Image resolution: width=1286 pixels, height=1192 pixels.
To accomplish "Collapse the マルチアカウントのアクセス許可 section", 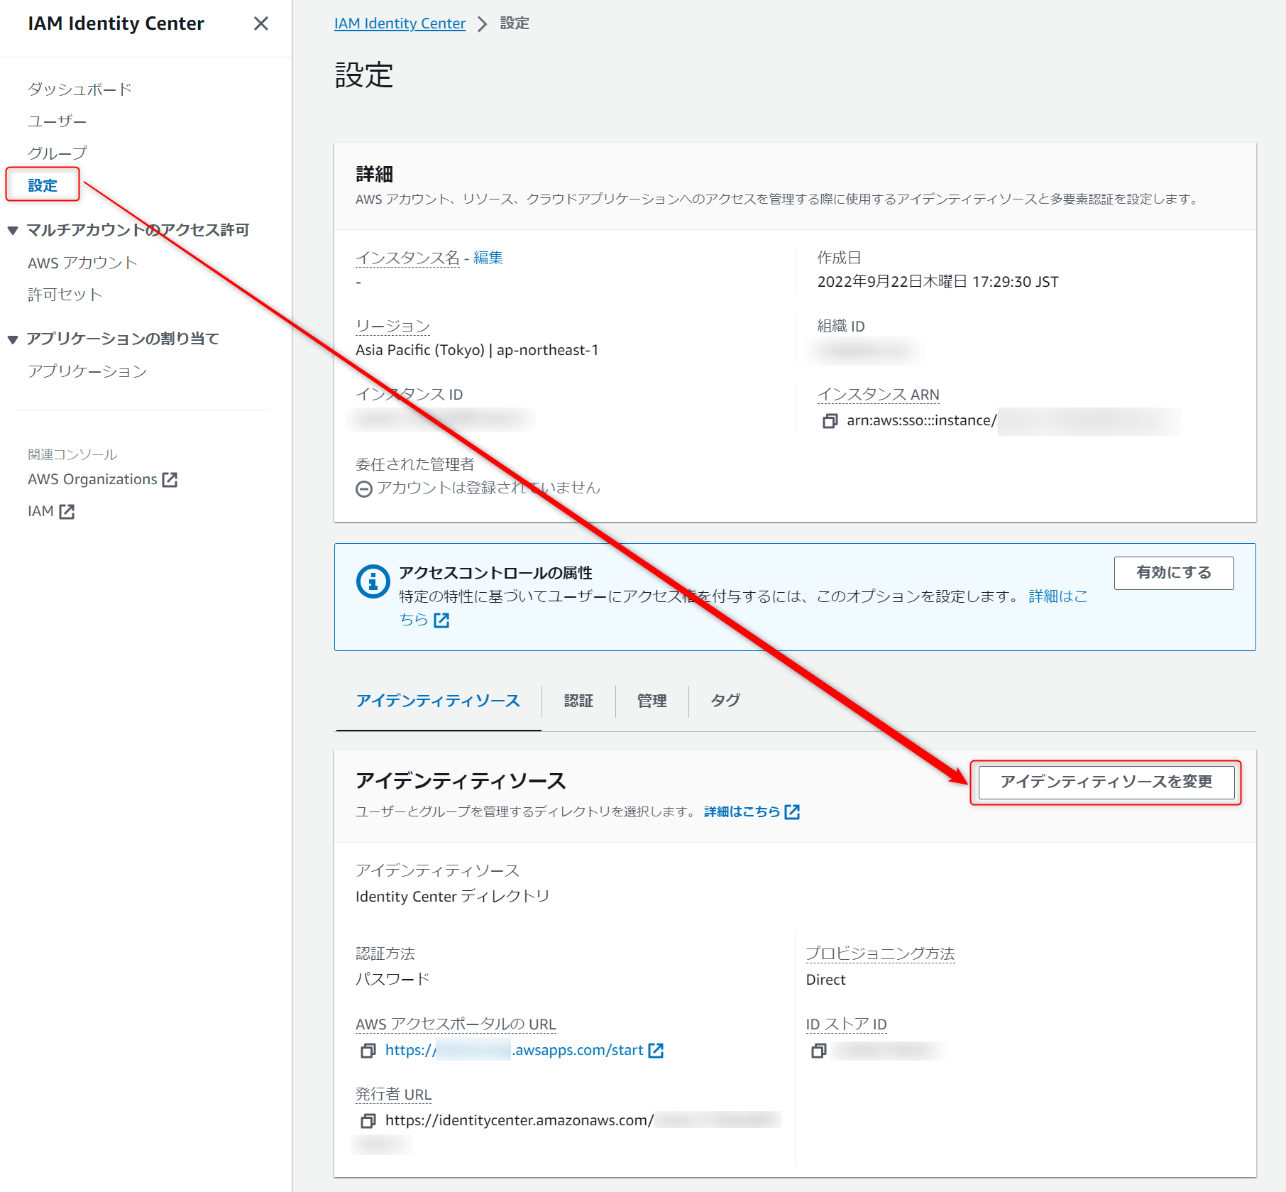I will 12,230.
